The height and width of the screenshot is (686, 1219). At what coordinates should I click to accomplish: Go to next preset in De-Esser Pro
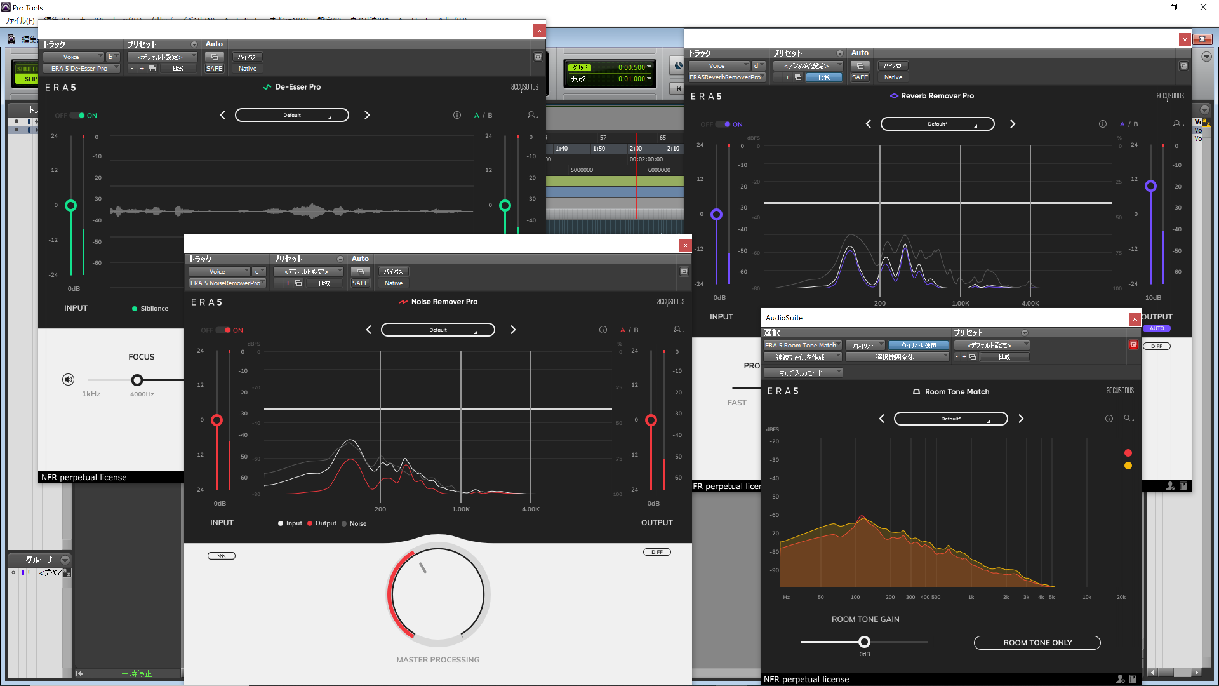point(367,115)
